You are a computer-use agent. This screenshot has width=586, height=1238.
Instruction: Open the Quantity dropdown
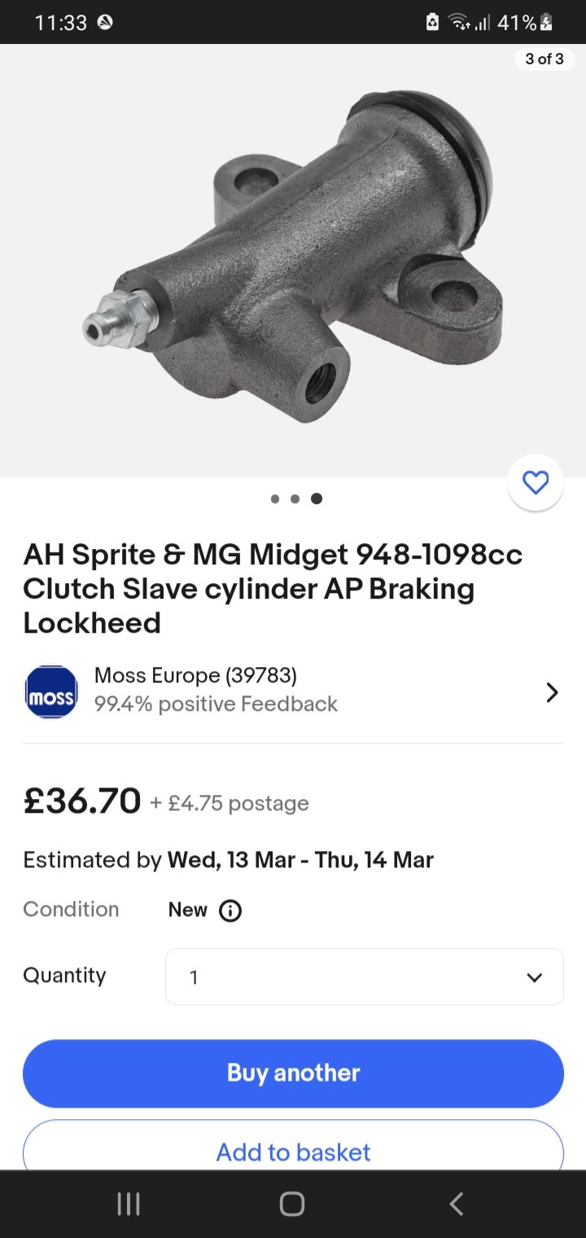point(365,977)
